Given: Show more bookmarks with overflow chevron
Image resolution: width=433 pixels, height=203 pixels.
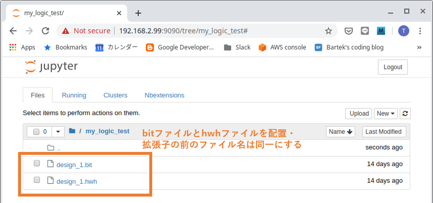Looking at the screenshot, I should click(419, 48).
